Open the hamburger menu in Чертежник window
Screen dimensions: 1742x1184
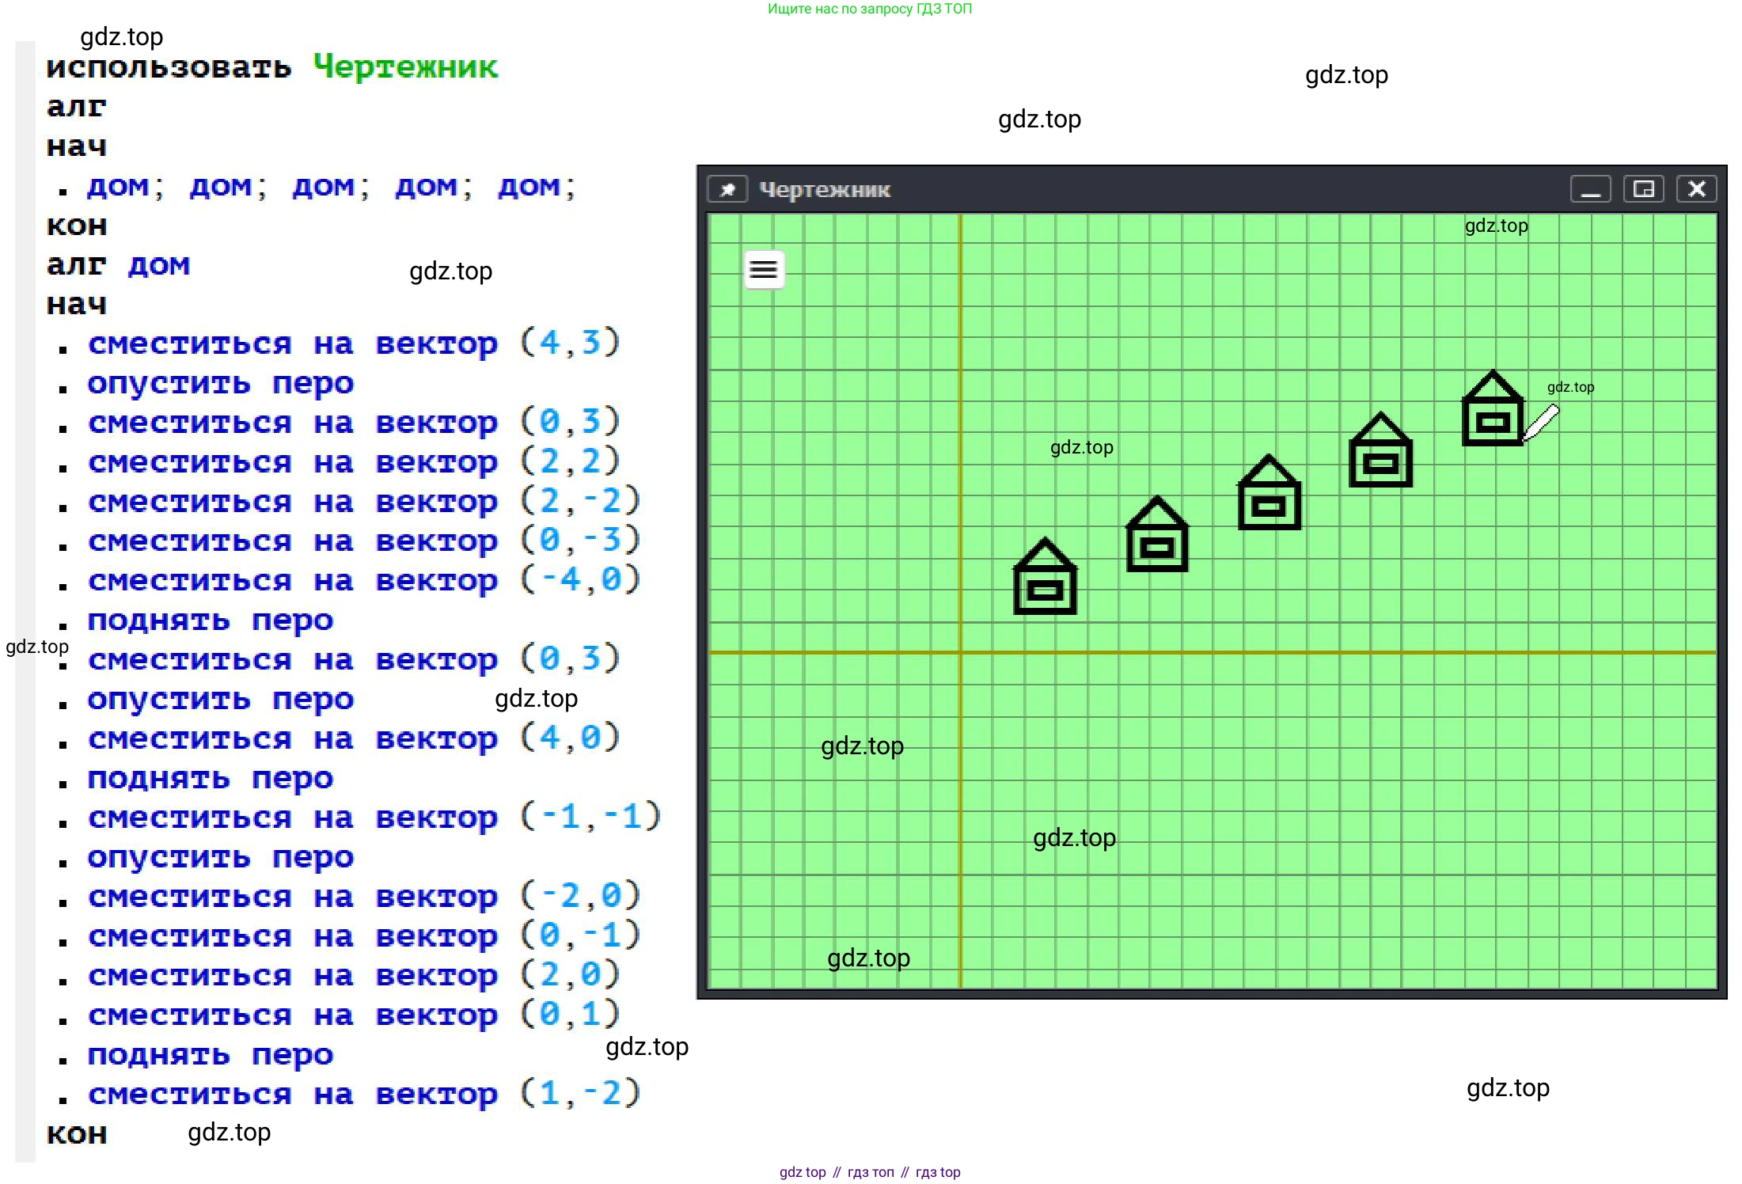coord(764,270)
